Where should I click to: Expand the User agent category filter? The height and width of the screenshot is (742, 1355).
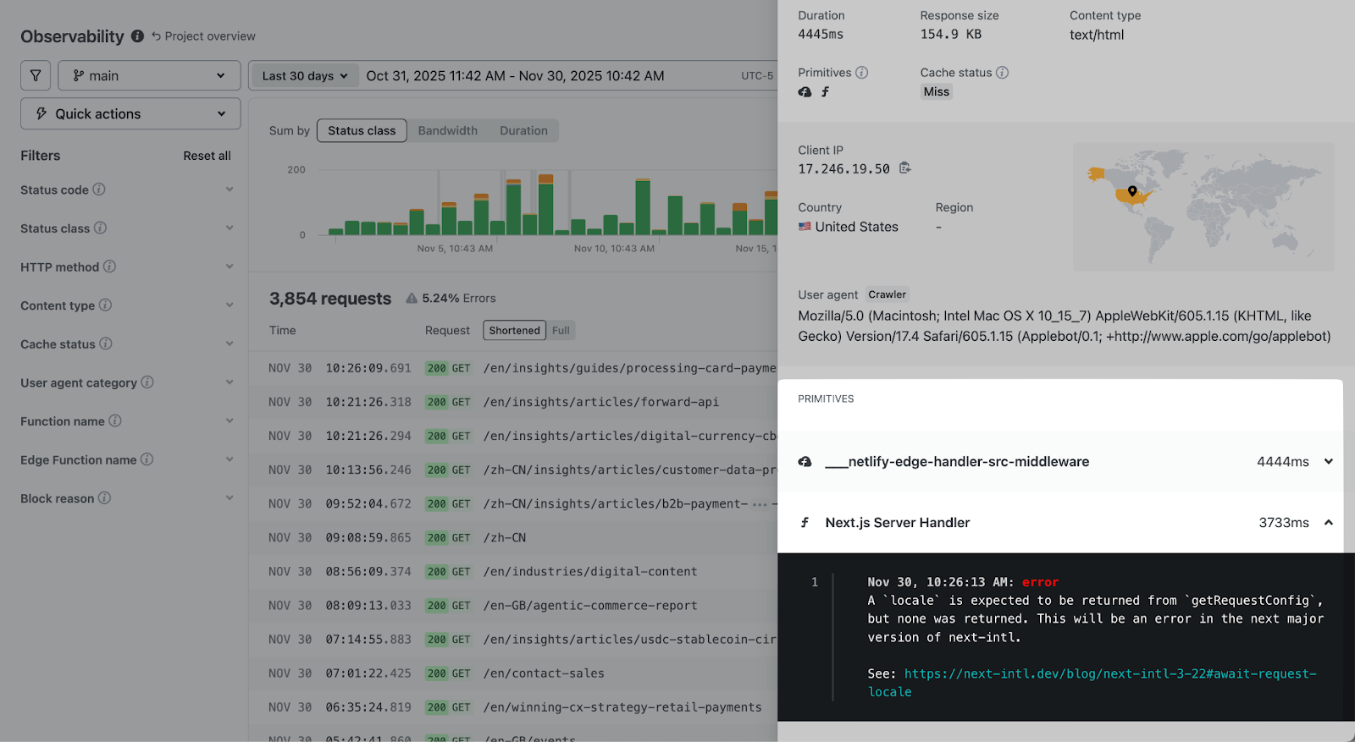pyautogui.click(x=230, y=382)
